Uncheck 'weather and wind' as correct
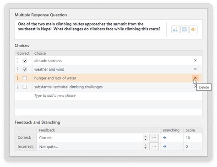 [x=25, y=69]
